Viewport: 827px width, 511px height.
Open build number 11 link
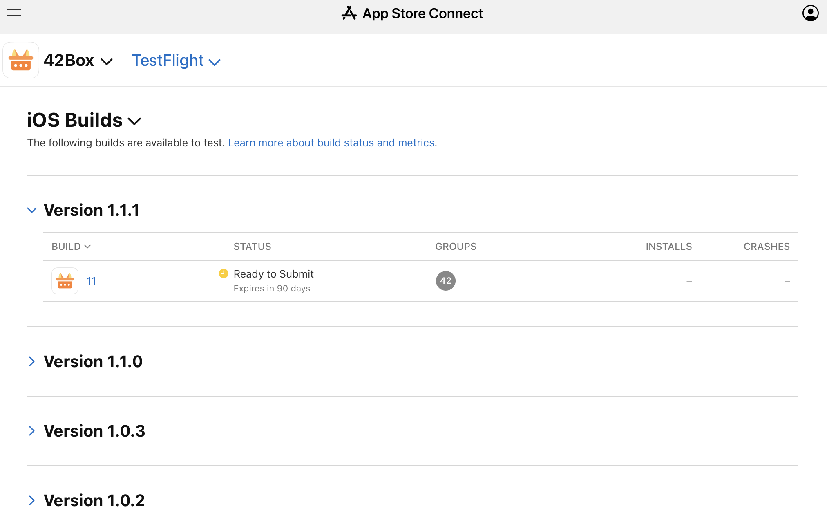91,281
